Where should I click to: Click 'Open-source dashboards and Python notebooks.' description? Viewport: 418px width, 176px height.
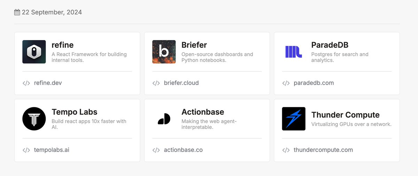[217, 57]
